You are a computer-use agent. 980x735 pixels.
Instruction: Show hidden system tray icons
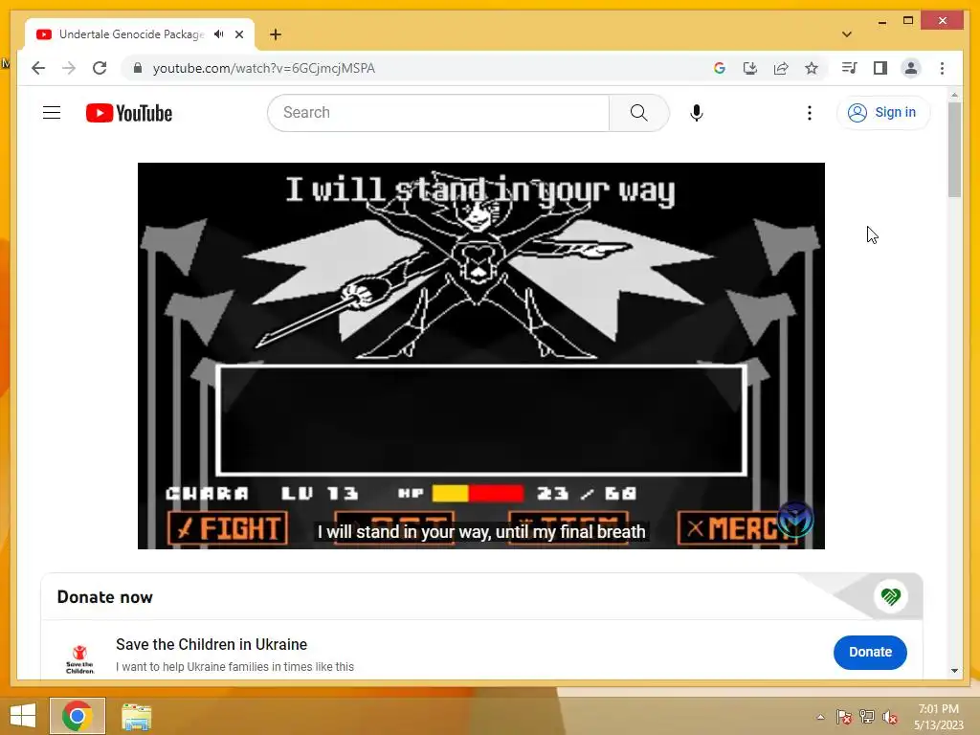[x=820, y=717]
